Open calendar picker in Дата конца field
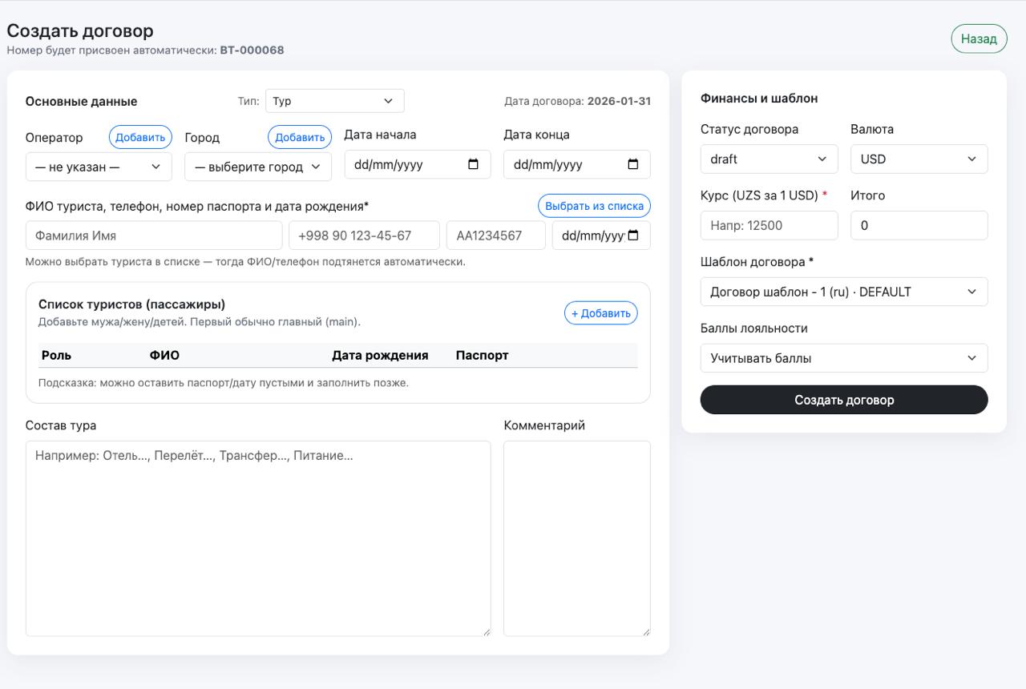 (x=632, y=165)
